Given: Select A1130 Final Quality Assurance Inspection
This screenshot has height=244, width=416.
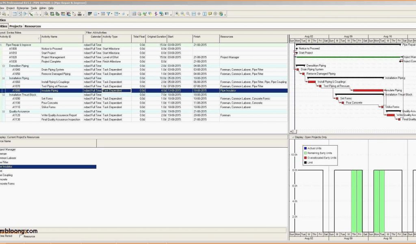Looking at the screenshot, I should (144, 120).
